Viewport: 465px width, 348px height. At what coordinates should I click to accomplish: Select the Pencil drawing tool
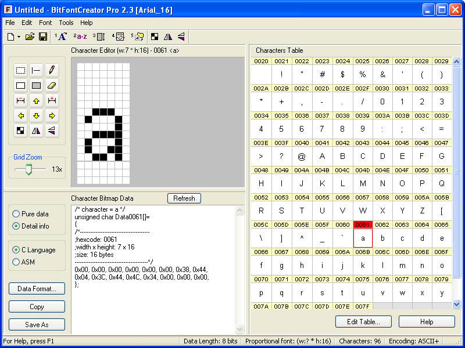click(x=51, y=70)
